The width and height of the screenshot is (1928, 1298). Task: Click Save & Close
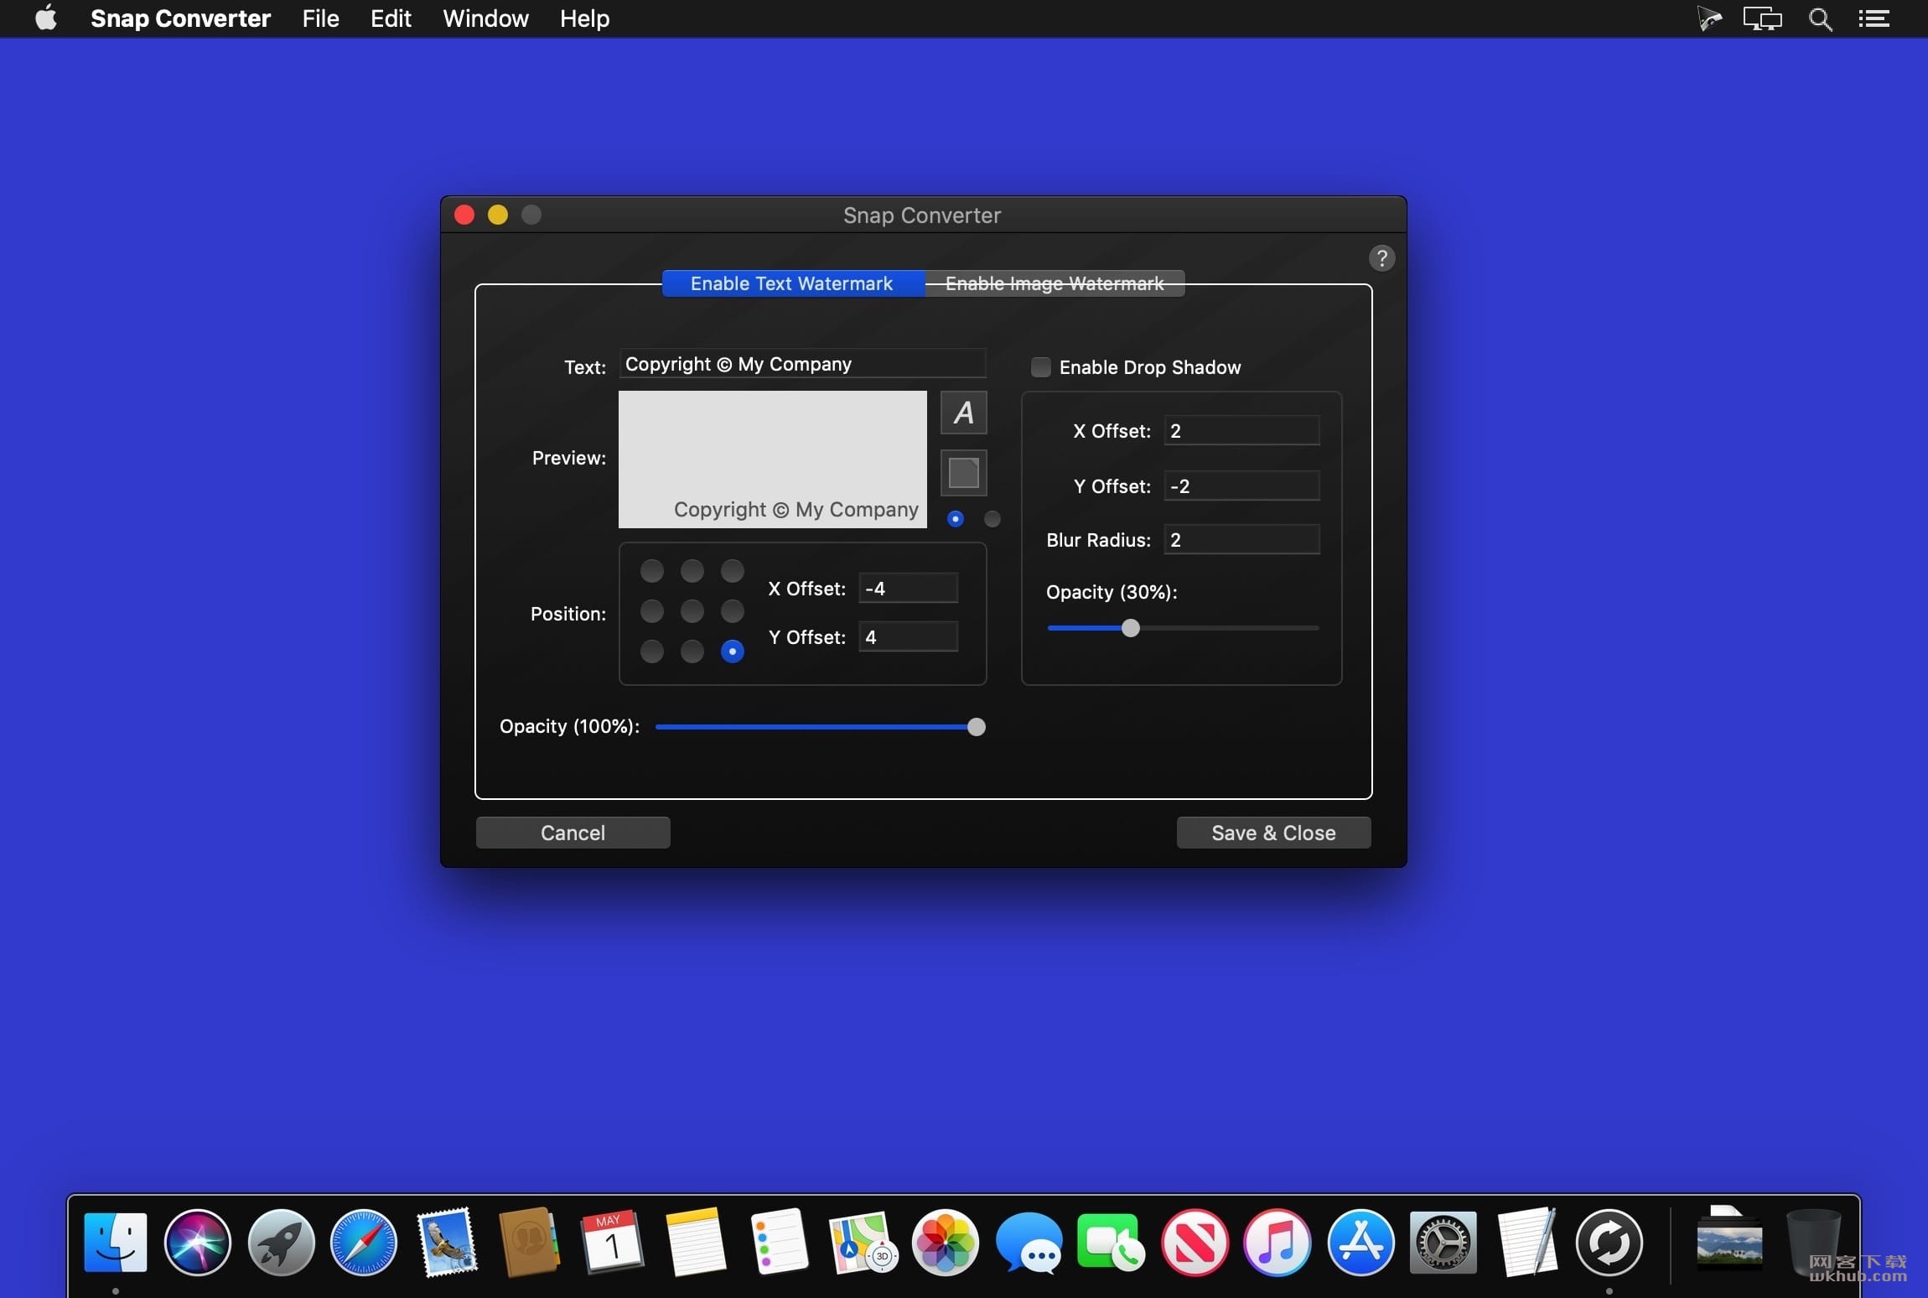click(x=1273, y=833)
